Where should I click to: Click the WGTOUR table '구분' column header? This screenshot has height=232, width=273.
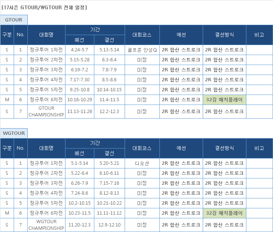(7, 148)
